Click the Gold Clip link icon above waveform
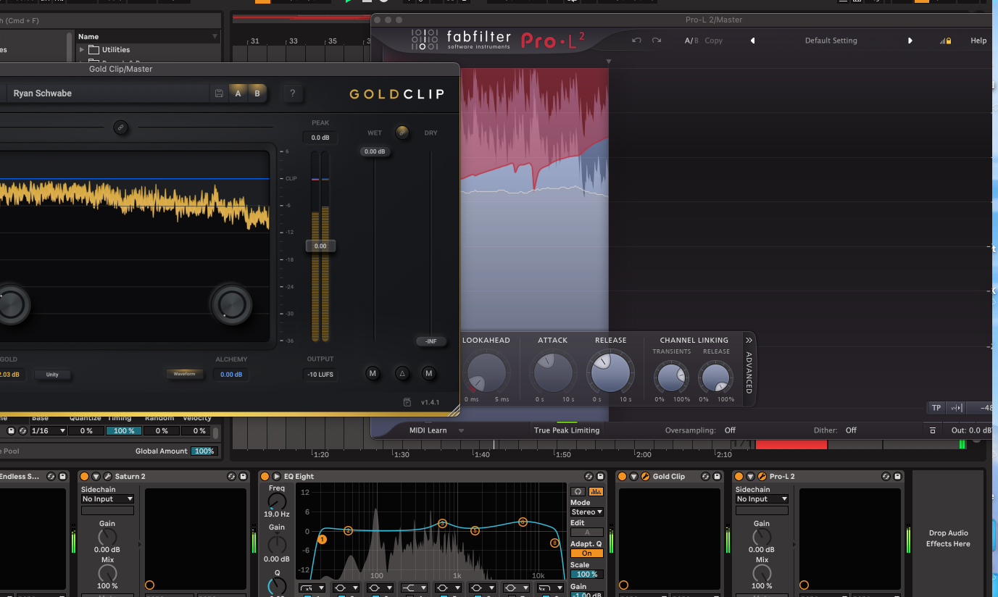The image size is (998, 597). (x=121, y=128)
